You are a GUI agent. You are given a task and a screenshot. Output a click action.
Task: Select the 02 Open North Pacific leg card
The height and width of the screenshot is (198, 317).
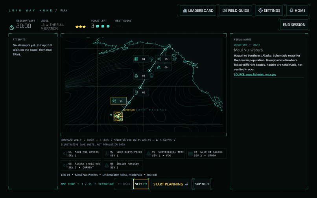pyautogui.click(x=123, y=154)
